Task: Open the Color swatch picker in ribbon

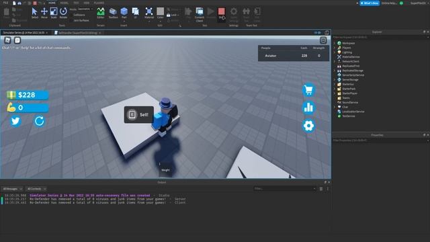Action: (x=160, y=13)
